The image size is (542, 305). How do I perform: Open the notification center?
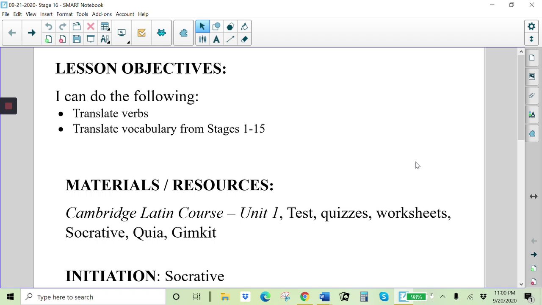(528, 297)
